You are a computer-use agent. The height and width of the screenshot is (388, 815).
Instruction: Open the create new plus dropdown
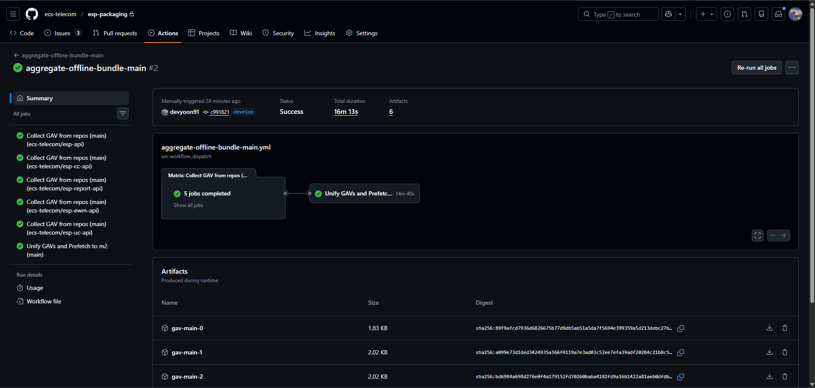coord(707,14)
